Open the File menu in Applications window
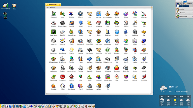 point(47,7)
